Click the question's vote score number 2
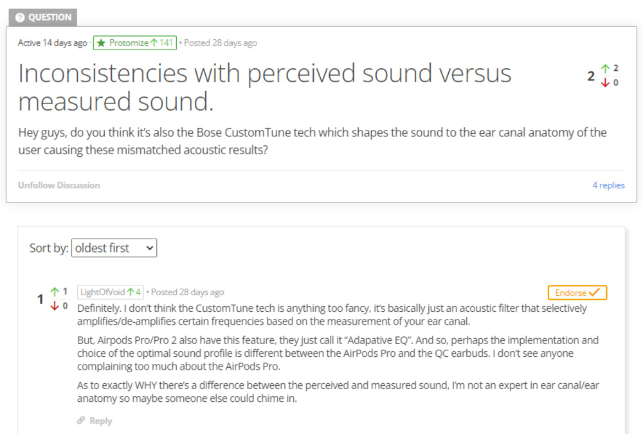The width and height of the screenshot is (643, 434). pos(591,77)
